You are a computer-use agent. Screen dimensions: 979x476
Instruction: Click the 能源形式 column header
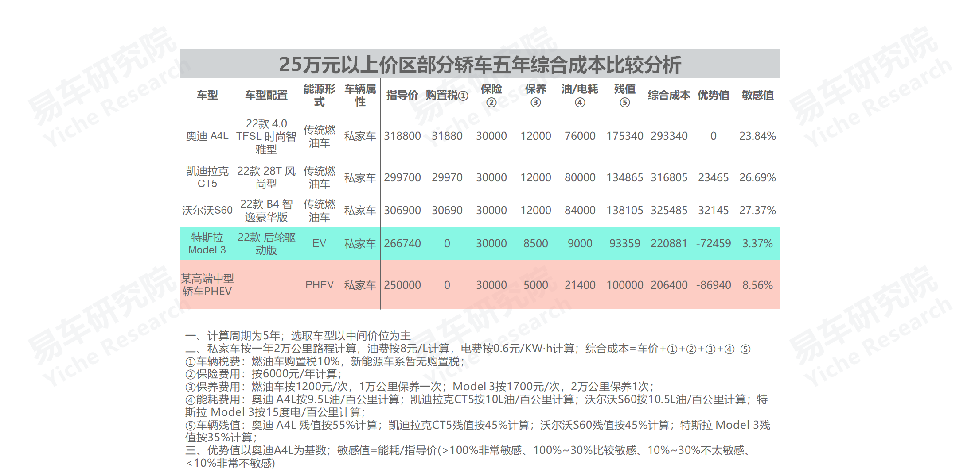(320, 95)
